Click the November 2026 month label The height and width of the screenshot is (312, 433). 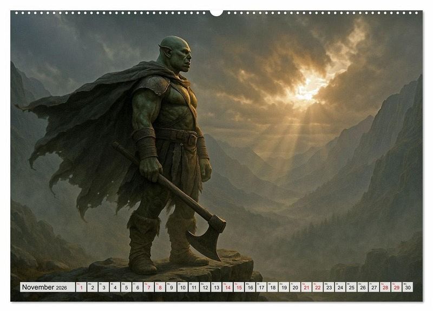click(x=44, y=288)
